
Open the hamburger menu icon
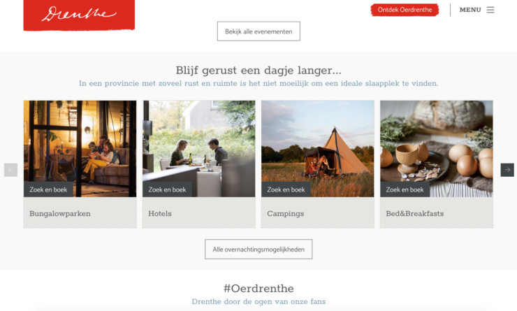[490, 10]
